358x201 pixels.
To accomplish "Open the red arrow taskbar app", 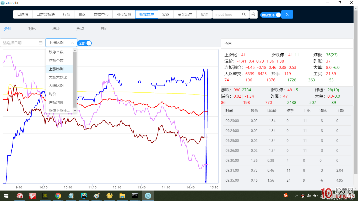I will [x=32, y=196].
